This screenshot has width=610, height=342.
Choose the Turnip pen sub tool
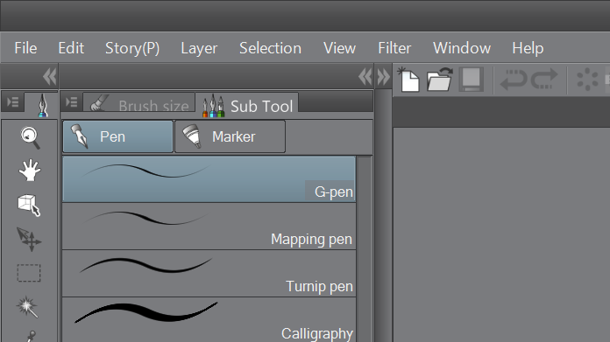(x=209, y=273)
